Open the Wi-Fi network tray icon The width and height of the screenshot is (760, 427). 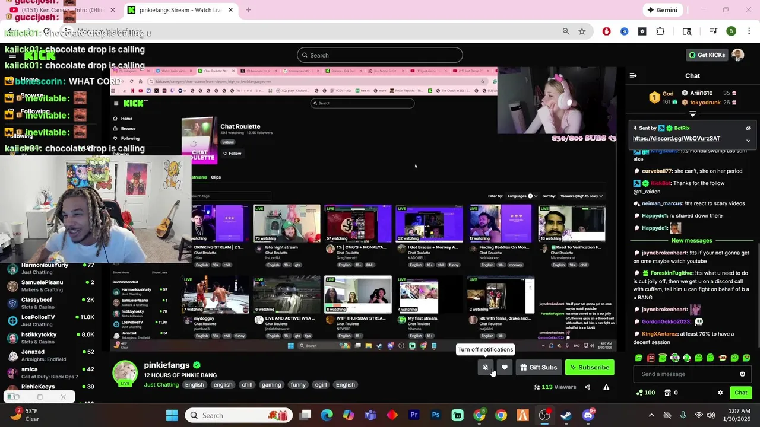point(699,416)
